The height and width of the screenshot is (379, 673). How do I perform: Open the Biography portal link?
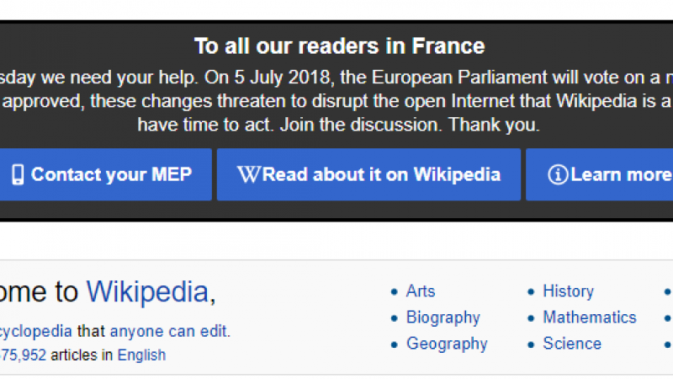(442, 318)
